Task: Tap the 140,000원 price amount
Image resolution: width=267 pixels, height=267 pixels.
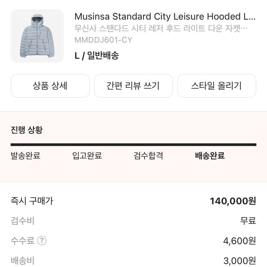Action: 233,201
